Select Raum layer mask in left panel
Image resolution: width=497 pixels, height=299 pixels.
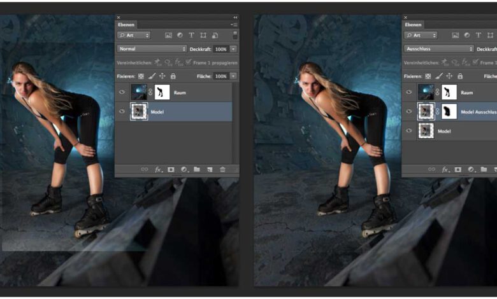(162, 92)
